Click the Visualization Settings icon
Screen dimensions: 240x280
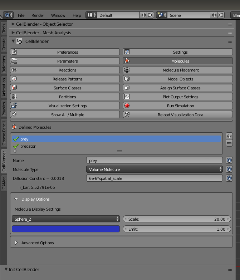[14, 105]
